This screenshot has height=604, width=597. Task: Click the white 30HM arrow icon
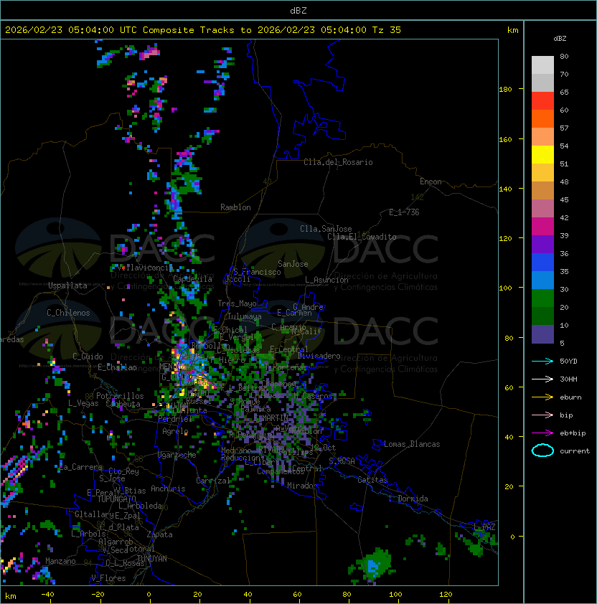click(x=542, y=379)
